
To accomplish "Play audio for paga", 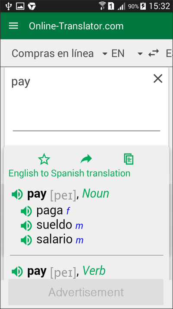I will click(26, 212).
